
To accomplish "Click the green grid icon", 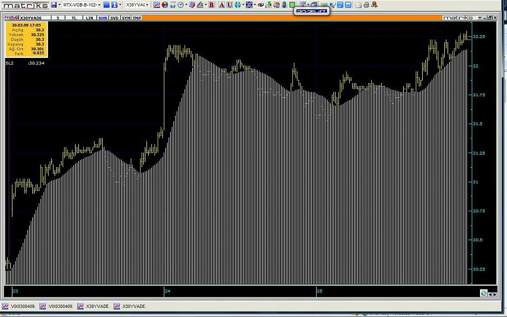I will coord(292,5).
